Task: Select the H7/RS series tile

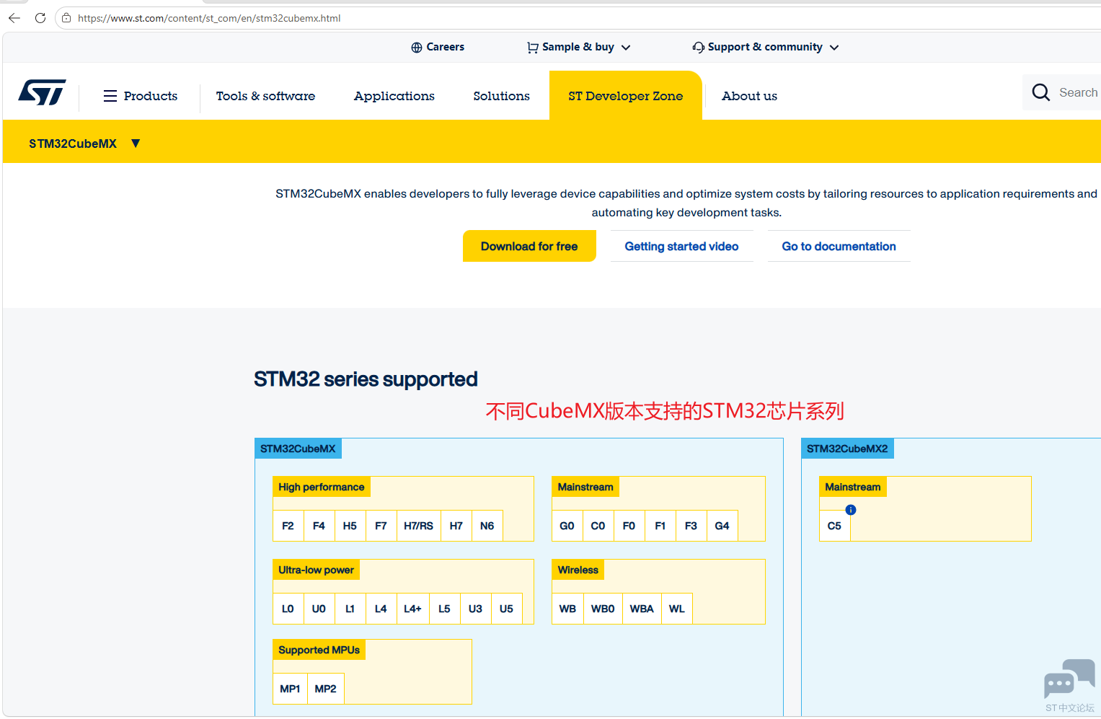Action: click(418, 526)
